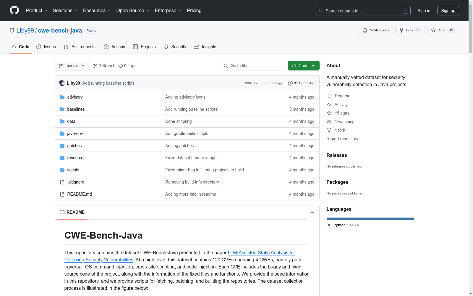Open commit hash 808c65a

pos(252,83)
